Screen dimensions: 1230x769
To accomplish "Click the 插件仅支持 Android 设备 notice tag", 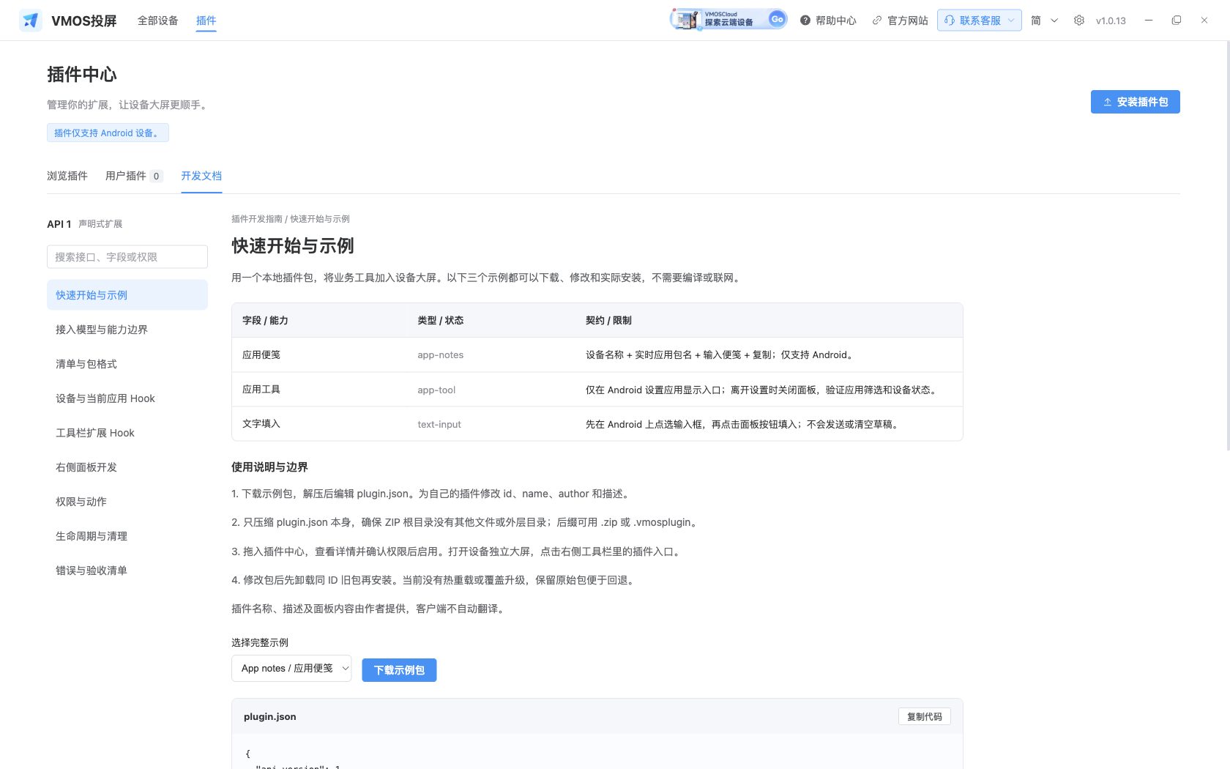I will pos(108,133).
